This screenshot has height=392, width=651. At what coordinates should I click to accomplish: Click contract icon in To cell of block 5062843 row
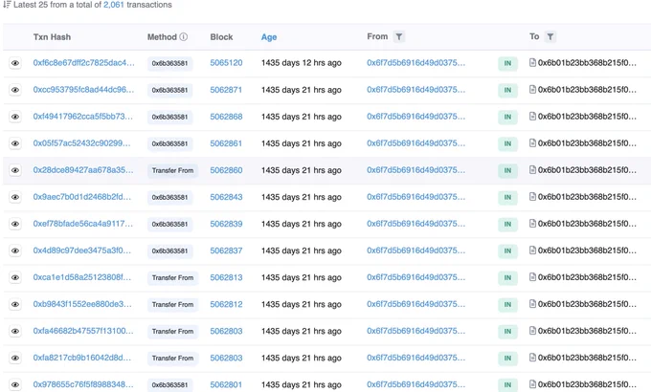click(x=532, y=197)
